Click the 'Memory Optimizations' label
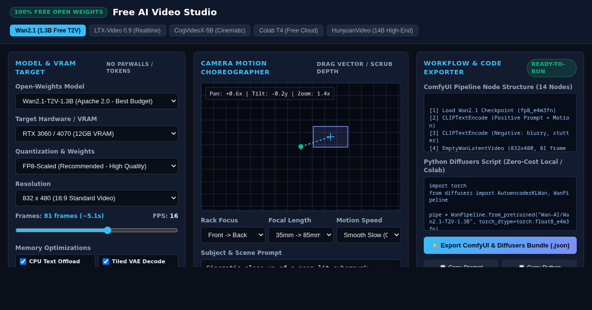This screenshot has width=592, height=310. tap(53, 248)
